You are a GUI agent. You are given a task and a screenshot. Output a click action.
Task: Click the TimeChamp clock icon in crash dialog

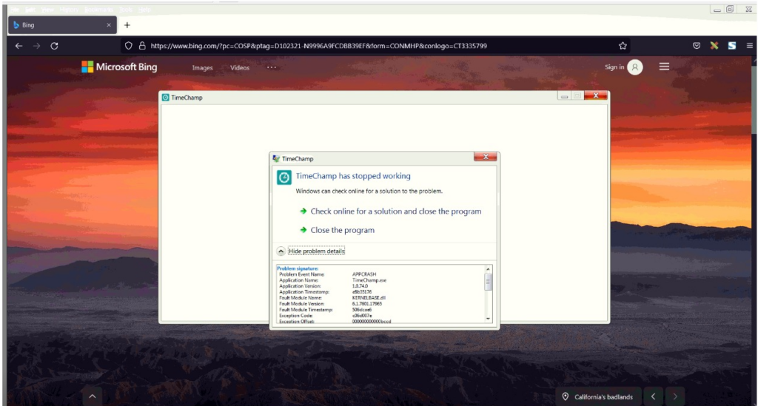click(x=284, y=177)
